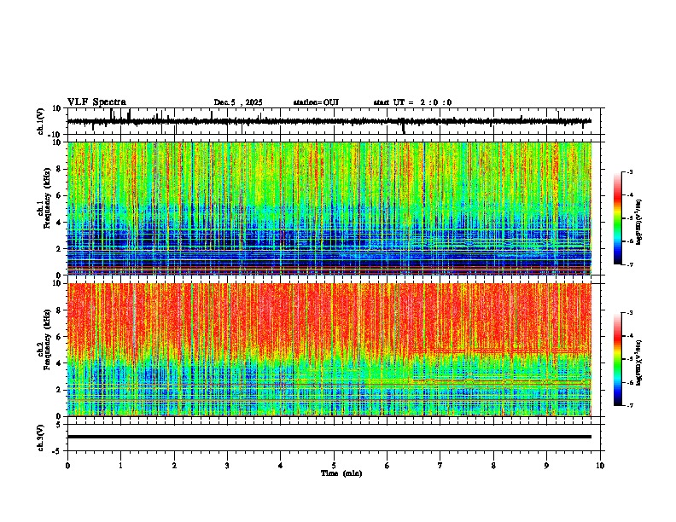The image size is (676, 522).
Task: Click time axis tick label "0"
Action: tap(67, 466)
